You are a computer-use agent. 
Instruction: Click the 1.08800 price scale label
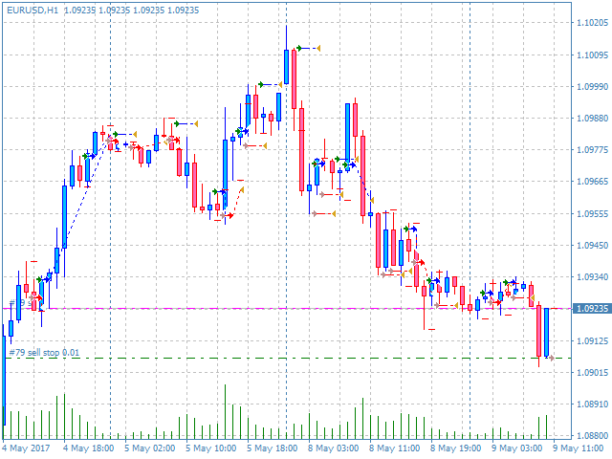(592, 435)
